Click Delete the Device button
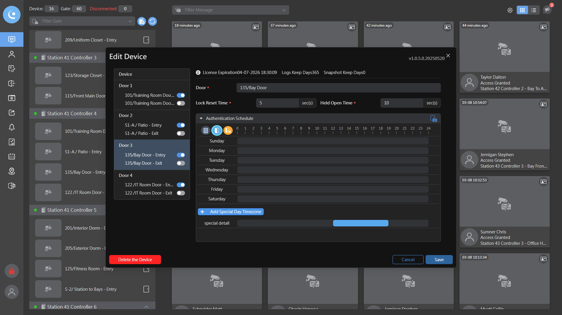The image size is (562, 315). [135, 260]
